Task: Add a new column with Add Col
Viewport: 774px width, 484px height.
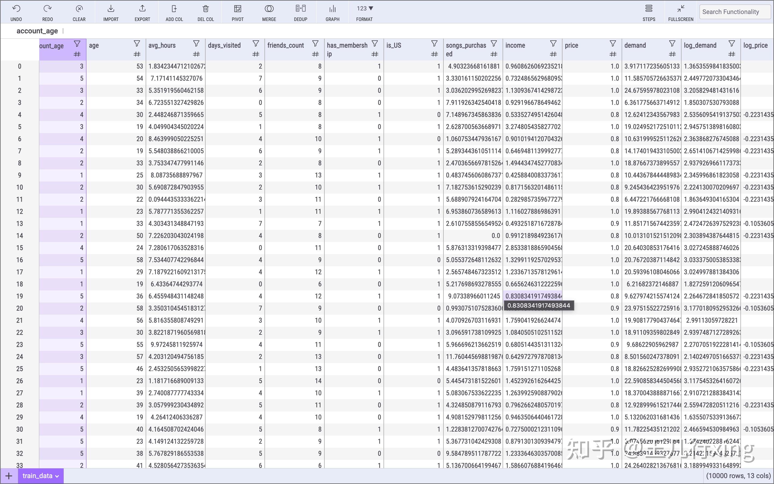Action: (x=174, y=12)
